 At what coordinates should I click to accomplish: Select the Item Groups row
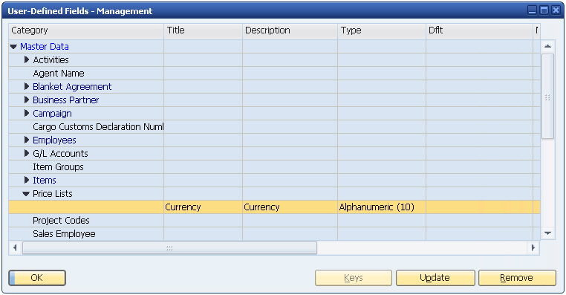274,166
